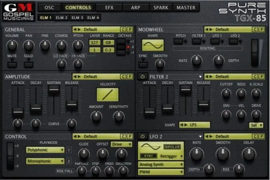Screen dimensions: 270x180
Task: Select octave +1 radio LED
Action: [x=128, y=41]
